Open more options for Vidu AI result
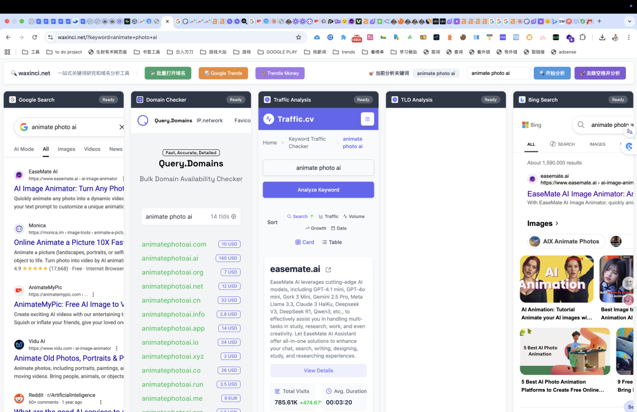637x412 pixels. [x=117, y=348]
